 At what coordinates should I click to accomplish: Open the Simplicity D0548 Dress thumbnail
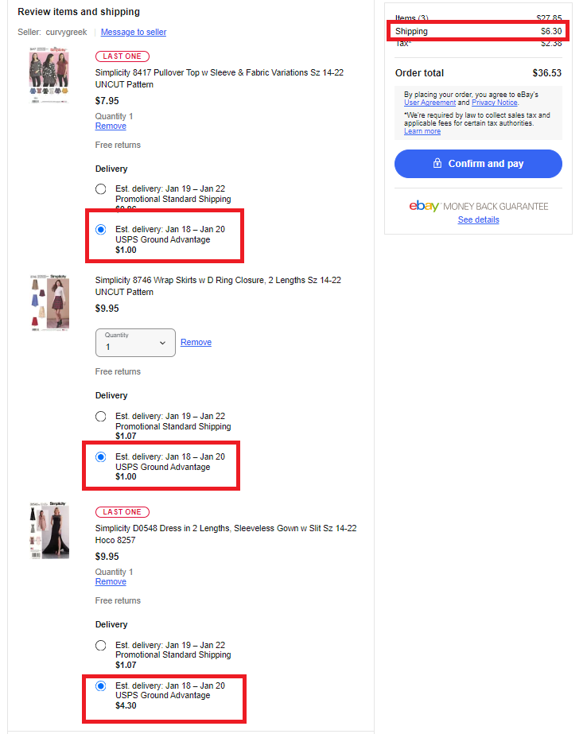pos(49,530)
